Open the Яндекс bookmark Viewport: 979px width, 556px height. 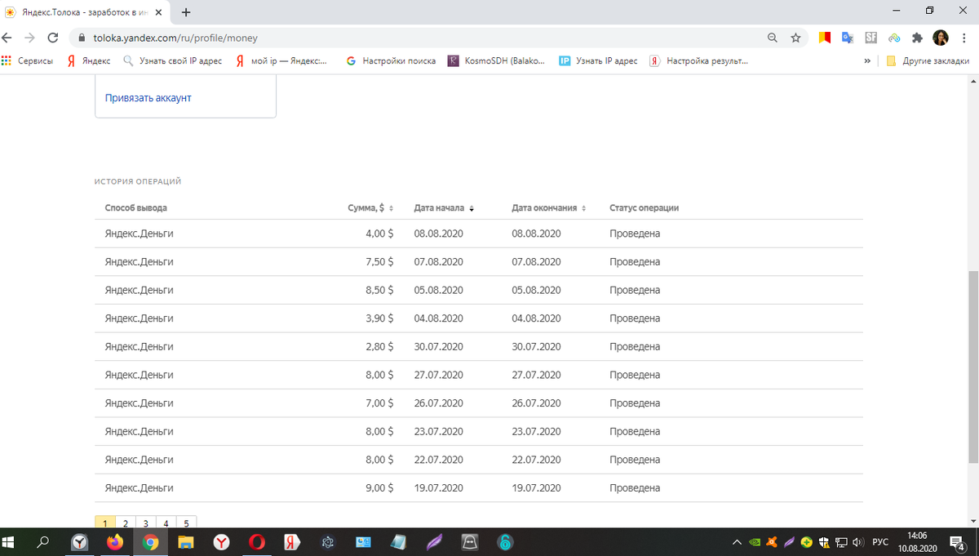coord(89,60)
